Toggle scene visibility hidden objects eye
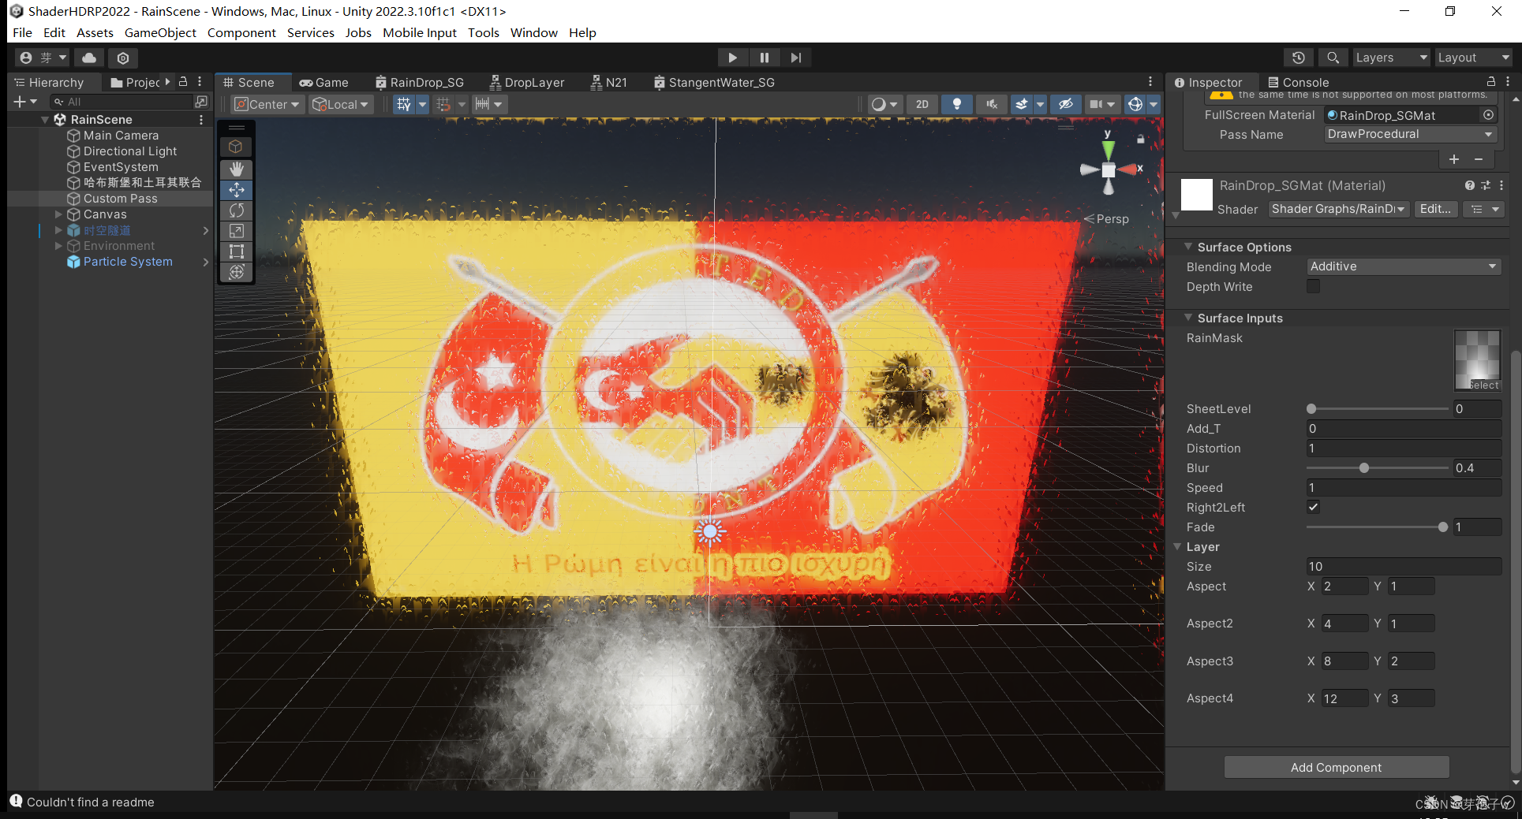Image resolution: width=1522 pixels, height=819 pixels. (x=1065, y=104)
